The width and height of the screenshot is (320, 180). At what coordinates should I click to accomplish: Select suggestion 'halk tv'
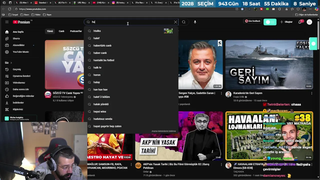tap(131, 67)
